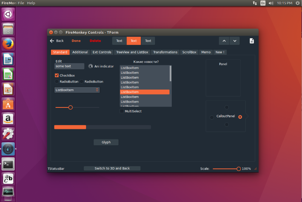Open Firefox from the Ubuntu dock
Screen dimensions: 302x202
[x=8, y=44]
